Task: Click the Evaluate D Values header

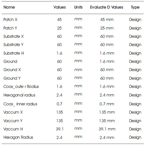Action: (107, 7)
